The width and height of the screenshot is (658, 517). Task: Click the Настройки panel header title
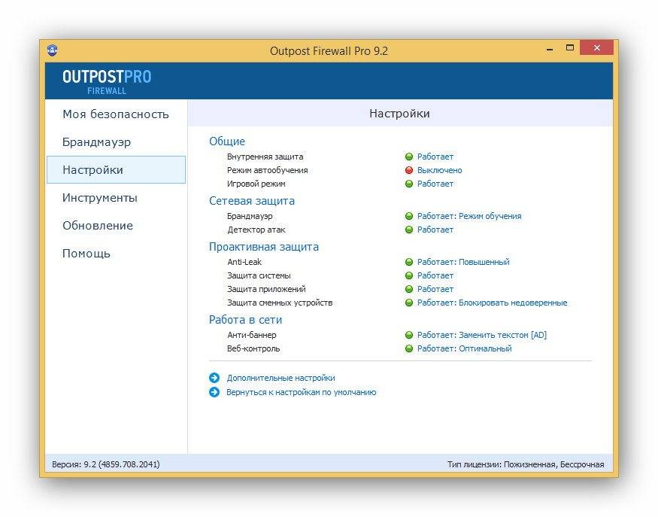399,114
